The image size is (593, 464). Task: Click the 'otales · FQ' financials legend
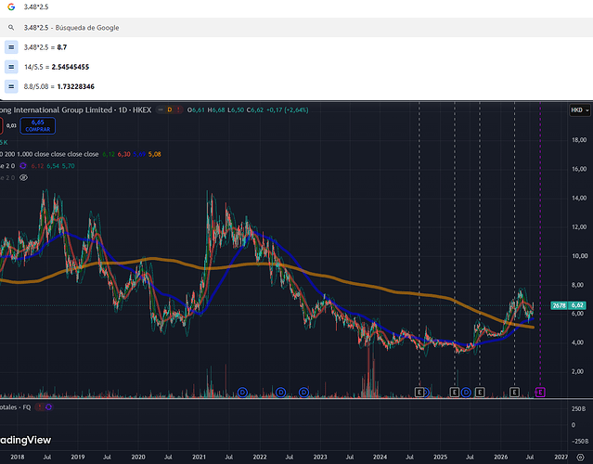coord(16,407)
